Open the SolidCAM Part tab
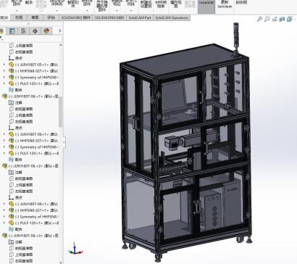The image size is (297, 264). tap(140, 17)
